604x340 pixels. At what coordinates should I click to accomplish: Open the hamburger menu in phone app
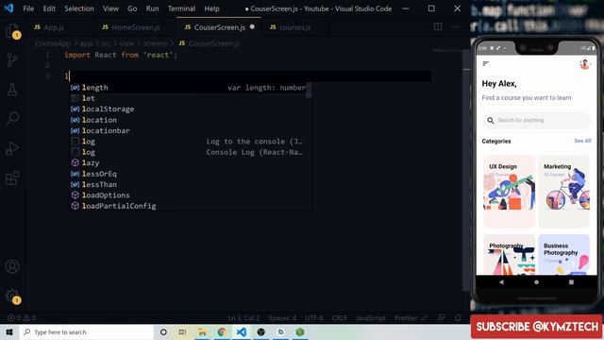[x=486, y=63]
